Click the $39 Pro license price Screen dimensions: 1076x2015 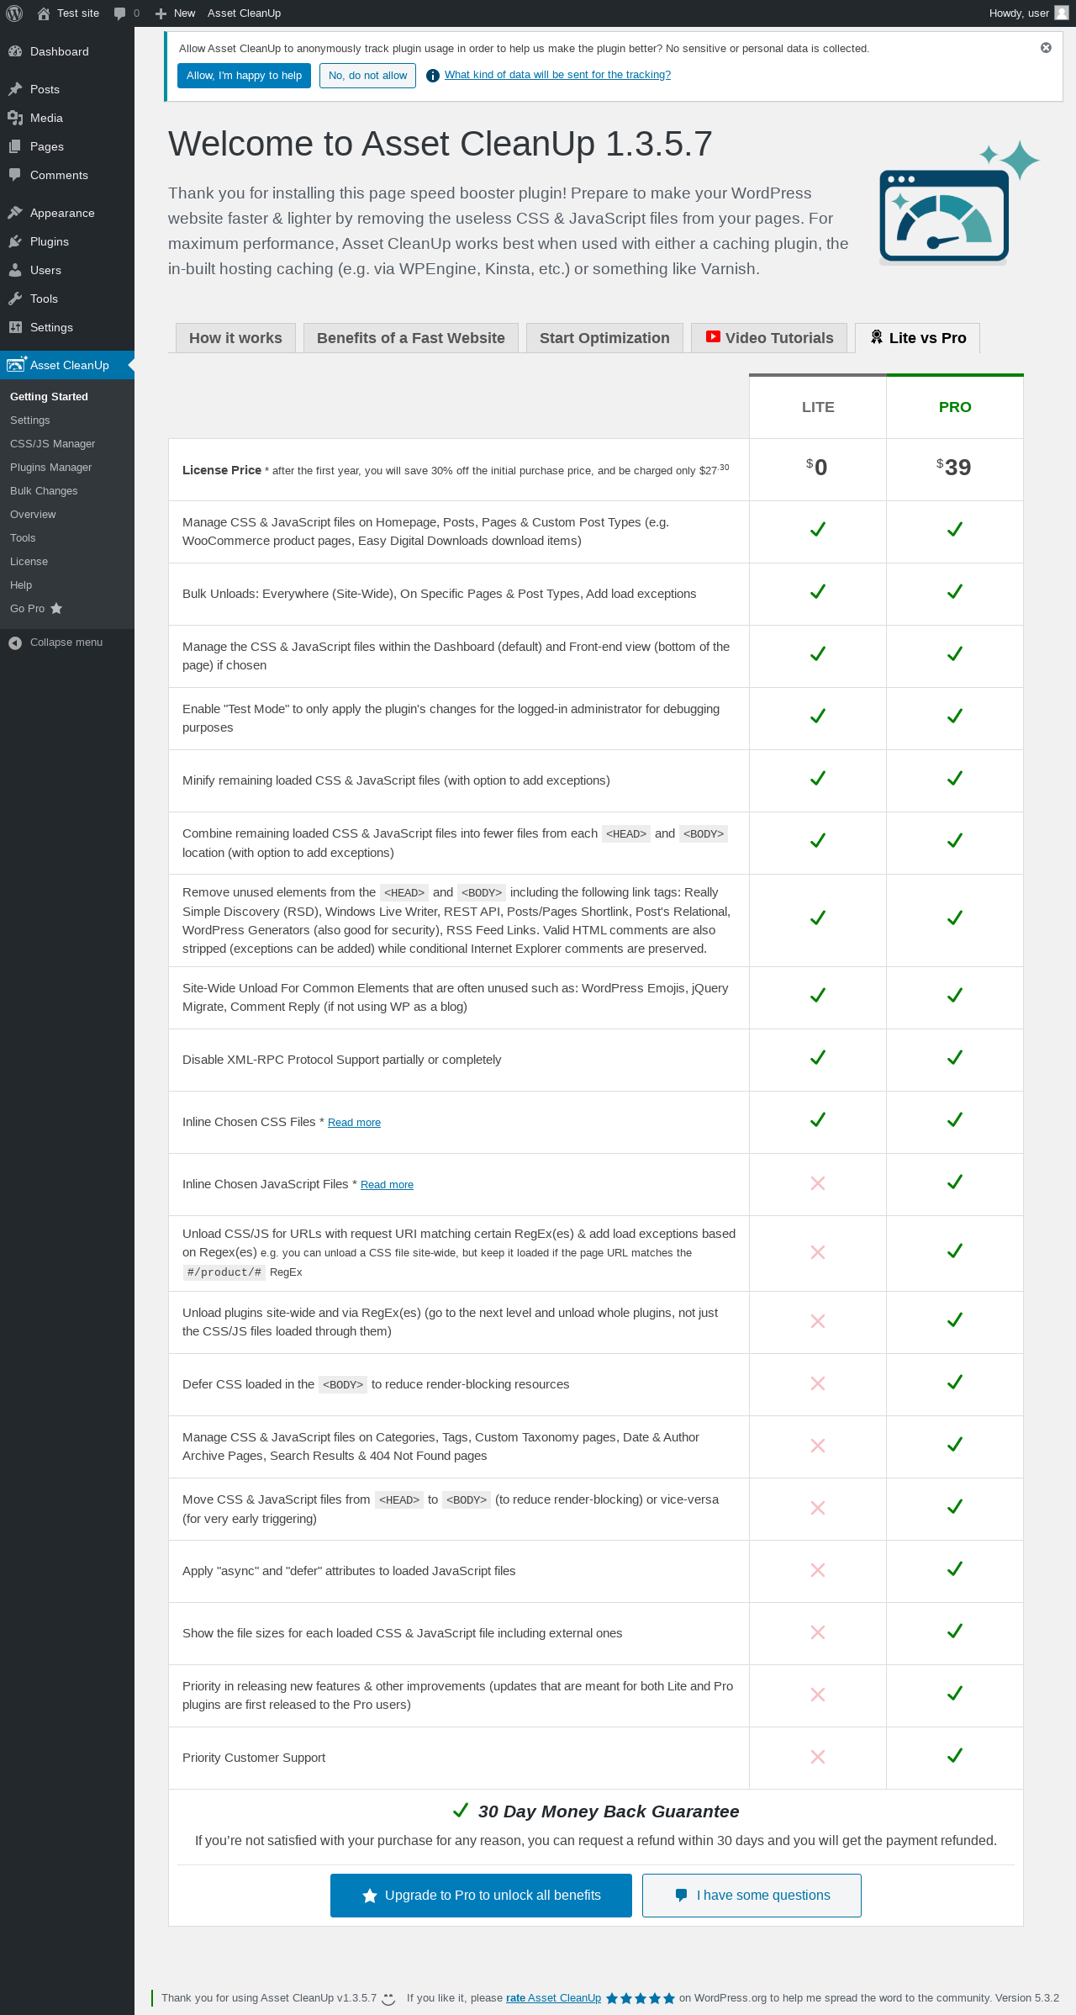pos(954,467)
